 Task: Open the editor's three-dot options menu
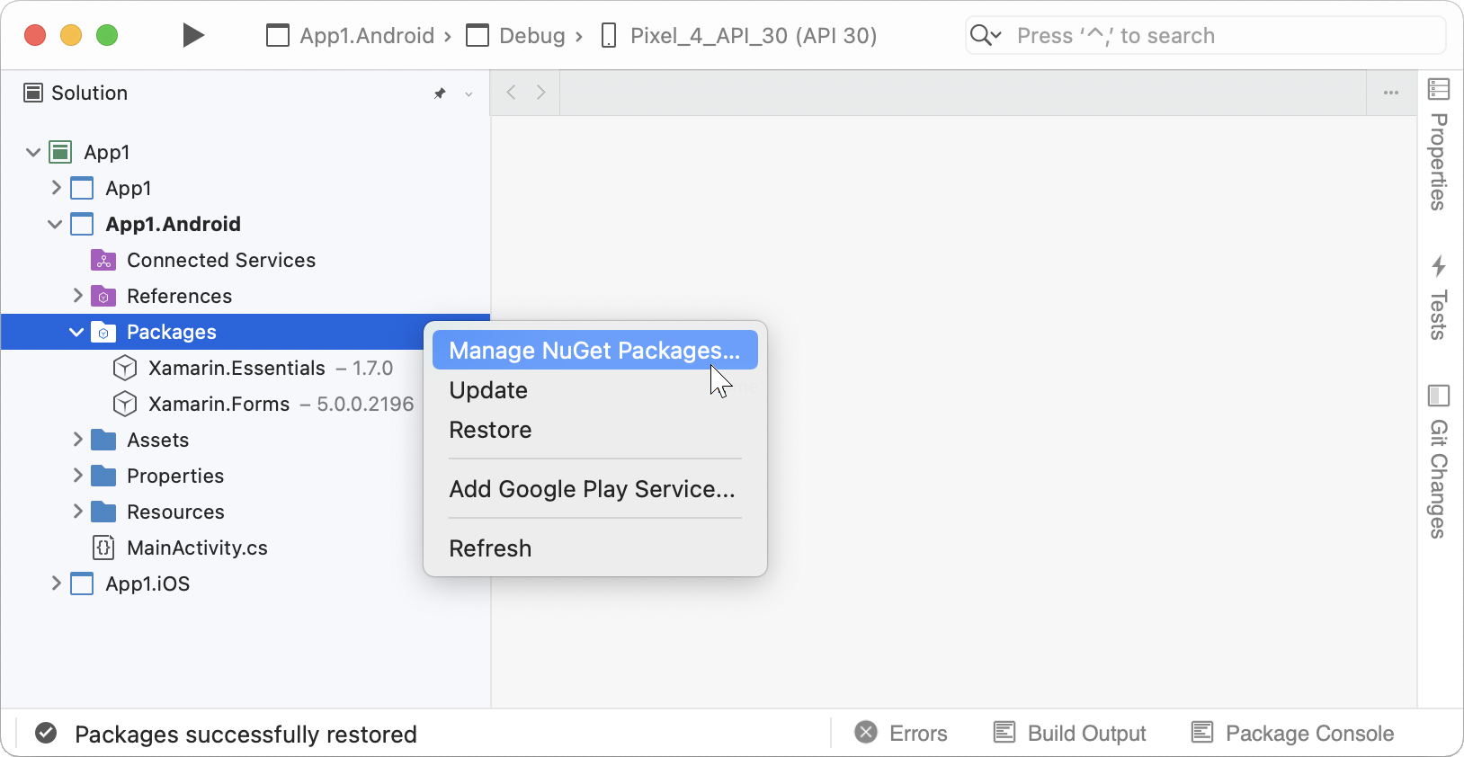click(1390, 93)
